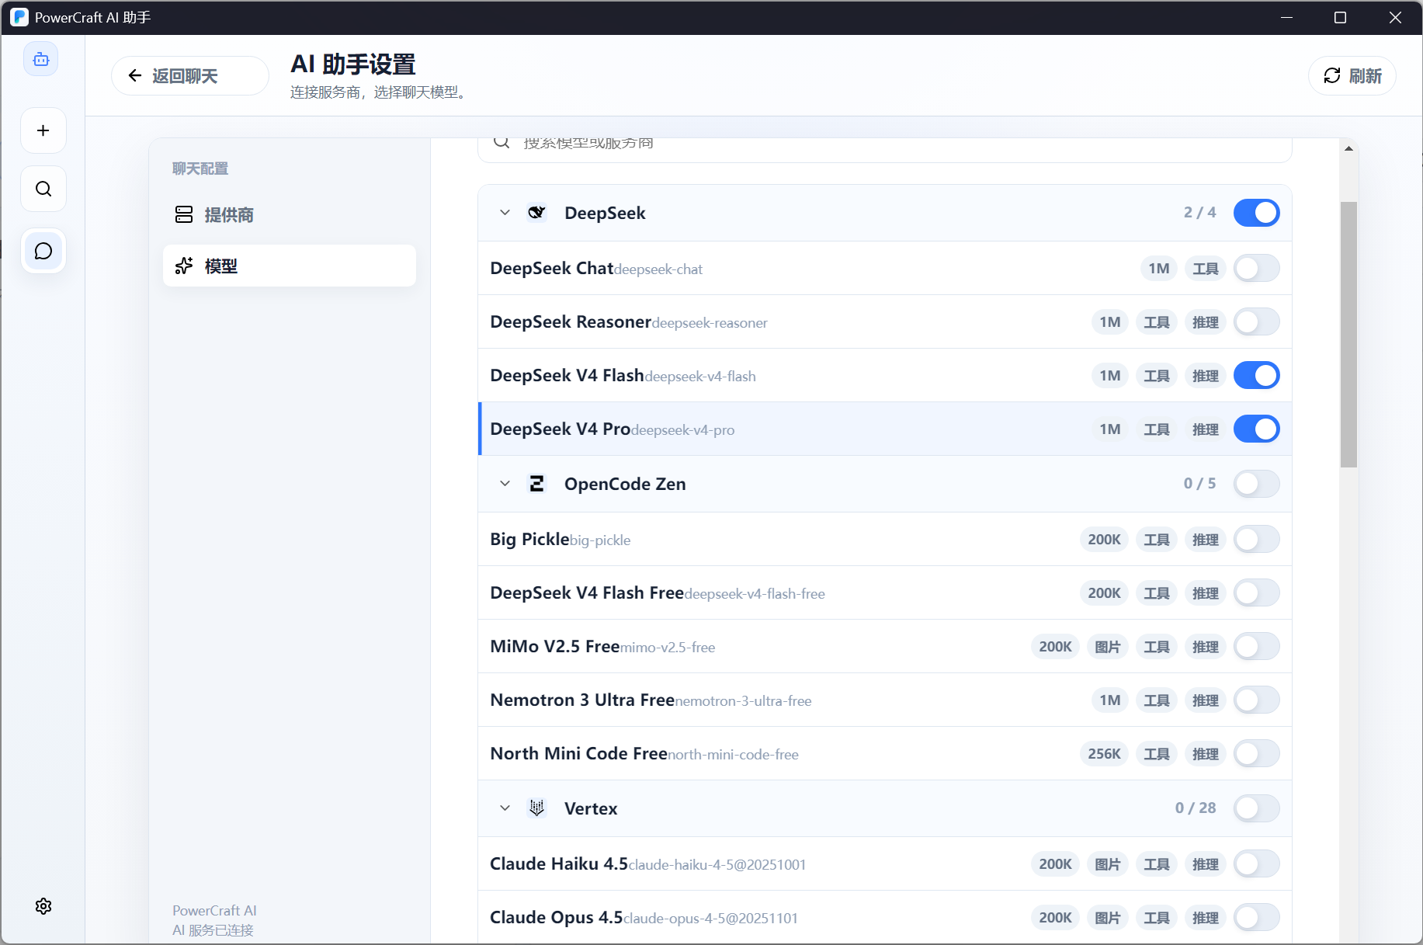Open settings gear at bottom left
This screenshot has width=1423, height=945.
43,906
